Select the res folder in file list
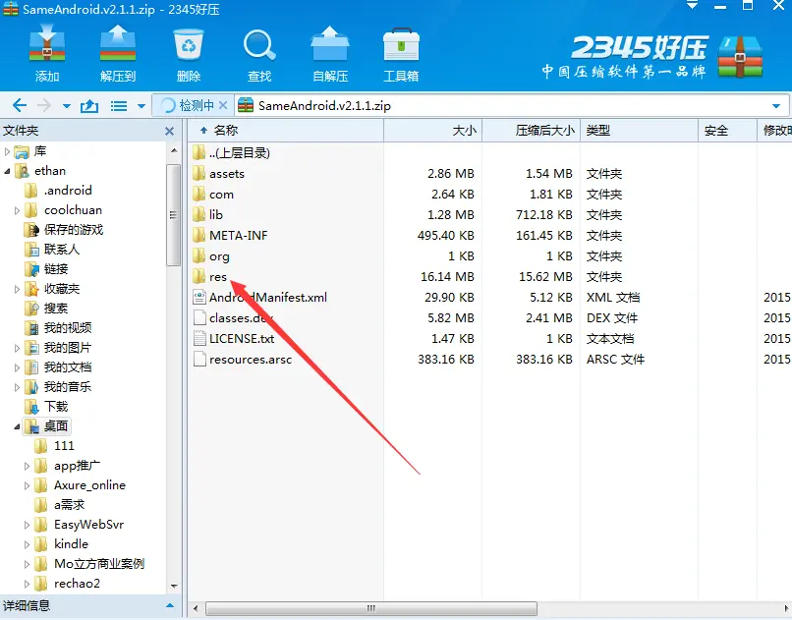Image resolution: width=792 pixels, height=620 pixels. point(210,277)
